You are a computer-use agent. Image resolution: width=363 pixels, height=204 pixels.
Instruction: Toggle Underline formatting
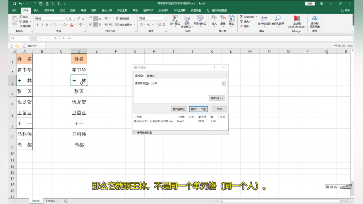pos(46,25)
